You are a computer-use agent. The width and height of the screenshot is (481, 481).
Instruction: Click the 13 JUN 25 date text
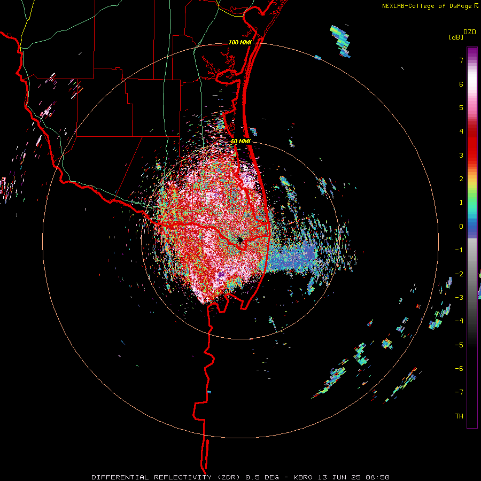coord(339,477)
